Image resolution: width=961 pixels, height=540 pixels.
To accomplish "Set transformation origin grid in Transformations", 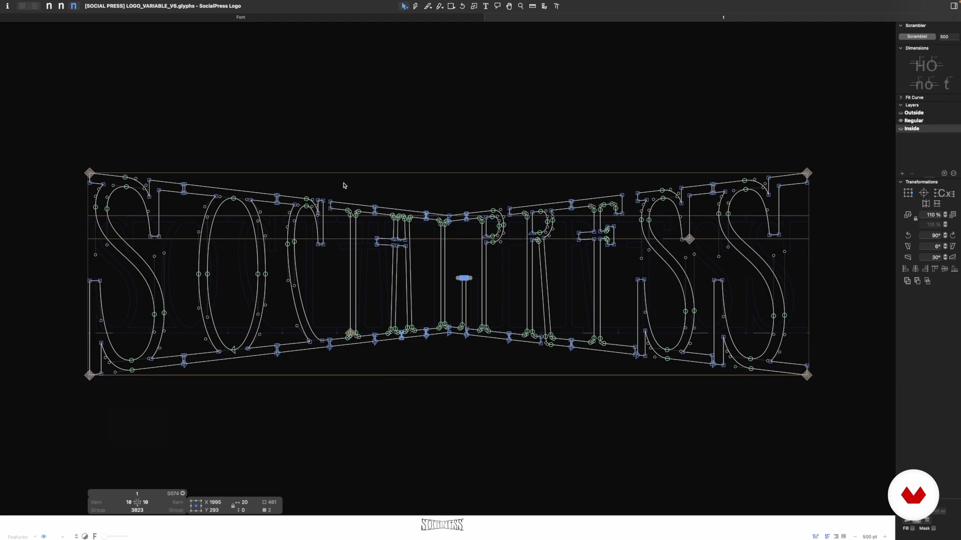I will click(x=908, y=193).
